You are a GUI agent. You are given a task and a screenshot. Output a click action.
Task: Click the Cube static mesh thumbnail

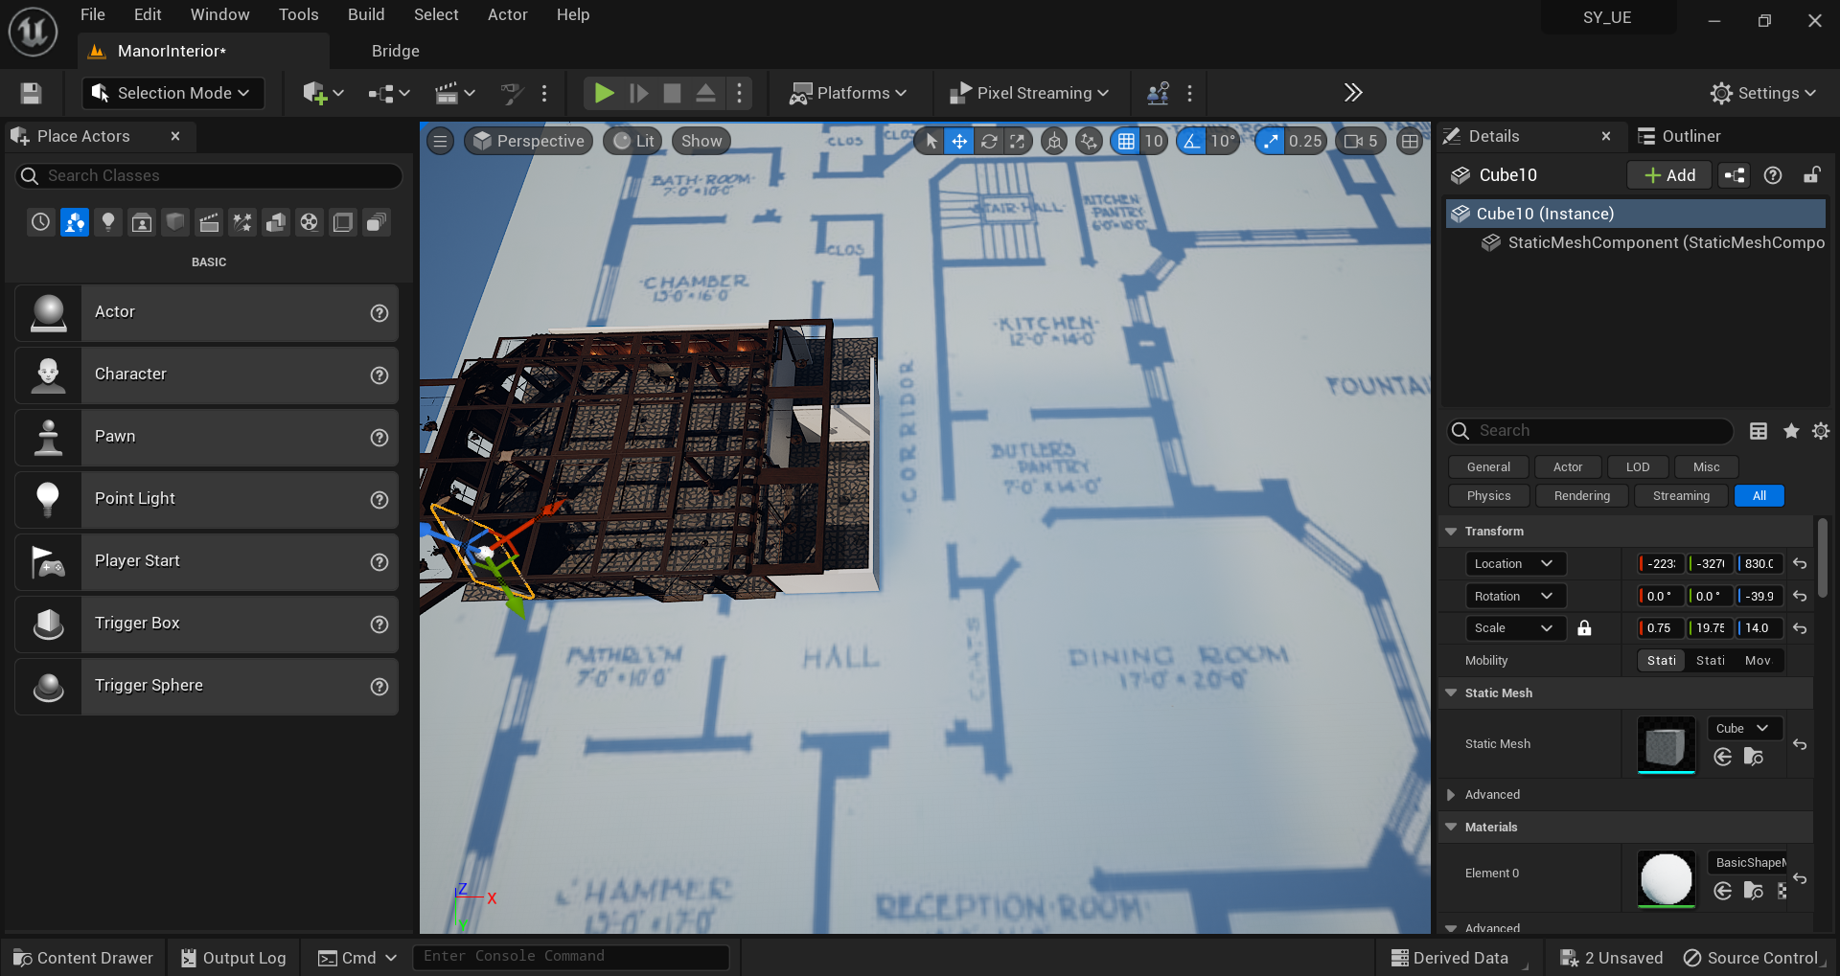(x=1667, y=744)
